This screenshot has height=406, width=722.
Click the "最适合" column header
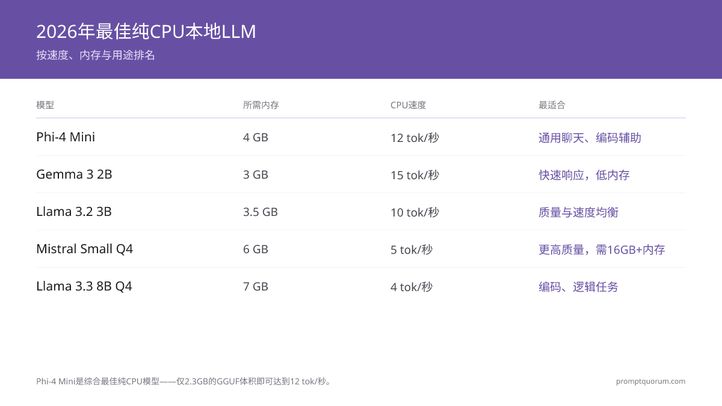pyautogui.click(x=552, y=105)
